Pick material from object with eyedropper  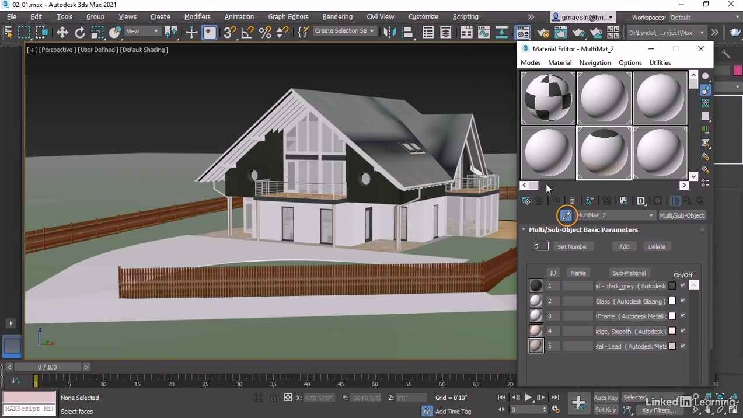point(566,215)
